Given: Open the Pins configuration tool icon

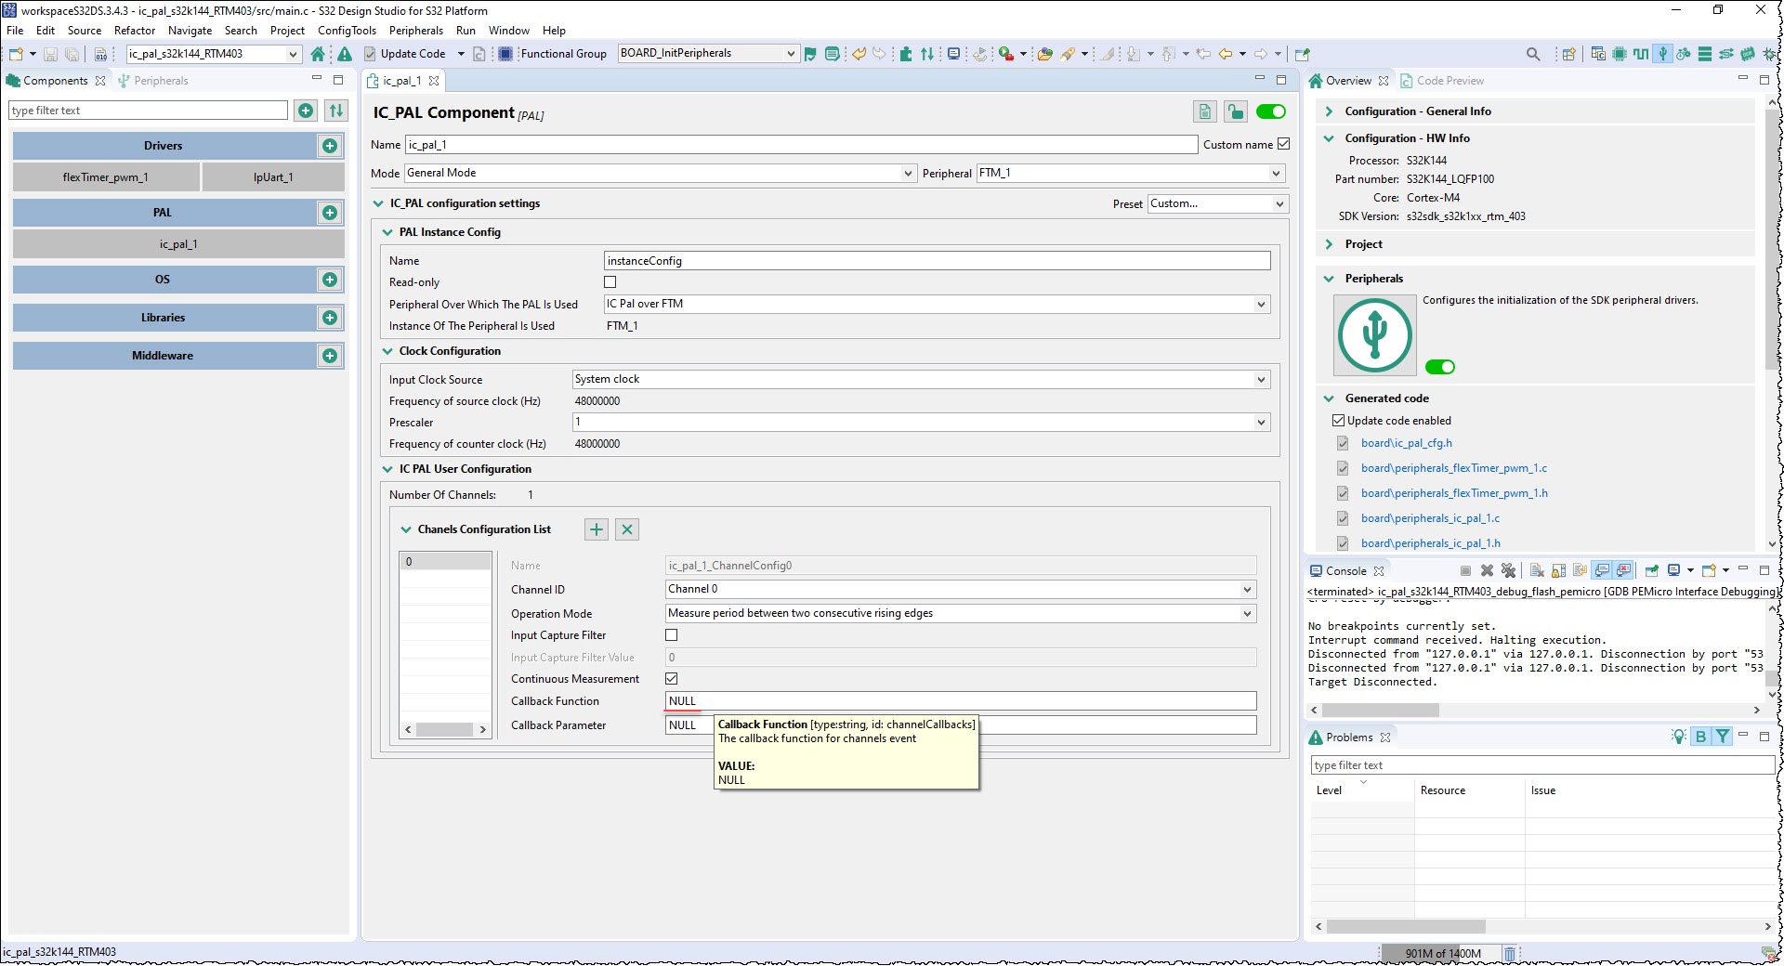Looking at the screenshot, I should pos(1618,54).
